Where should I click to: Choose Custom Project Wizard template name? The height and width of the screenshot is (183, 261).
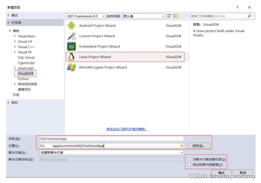coord(97,36)
